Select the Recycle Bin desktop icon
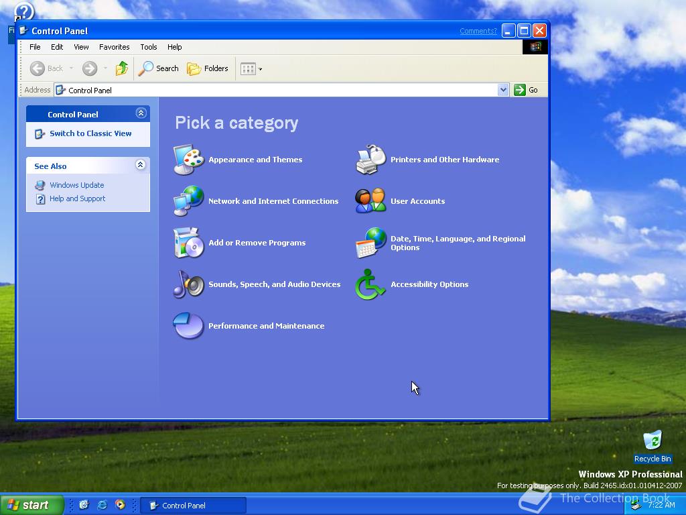Viewport: 686px width, 515px height. click(653, 446)
